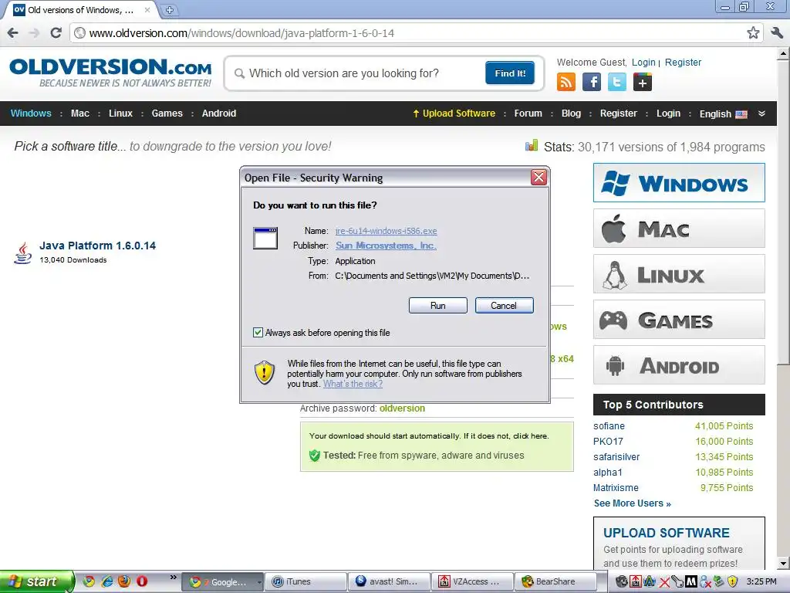Open the Forum menu item
The height and width of the screenshot is (593, 790).
528,113
